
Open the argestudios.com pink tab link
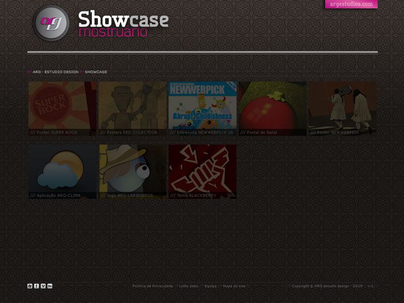click(351, 4)
